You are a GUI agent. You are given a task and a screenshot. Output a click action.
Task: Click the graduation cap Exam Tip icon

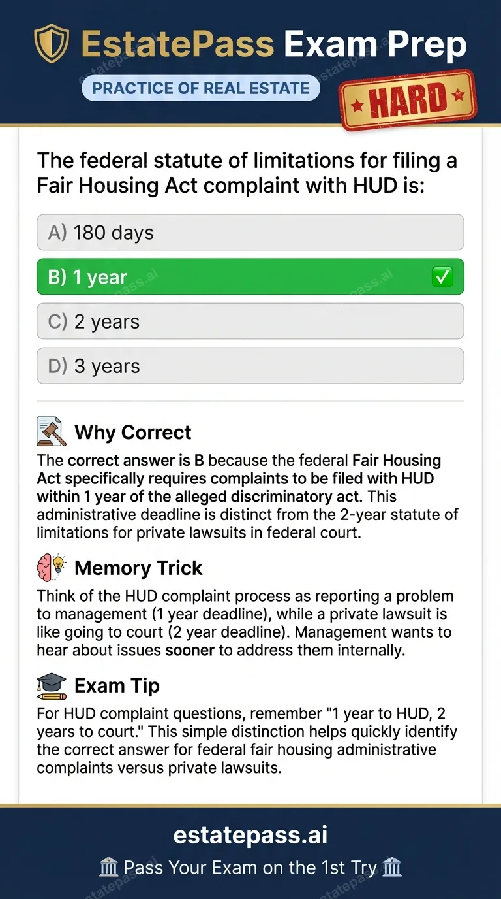(51, 685)
